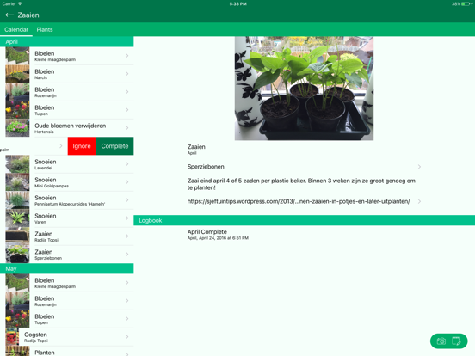Expand chevron for Bloeien Narcis
Screen dimensions: 475x356
pos(127,74)
